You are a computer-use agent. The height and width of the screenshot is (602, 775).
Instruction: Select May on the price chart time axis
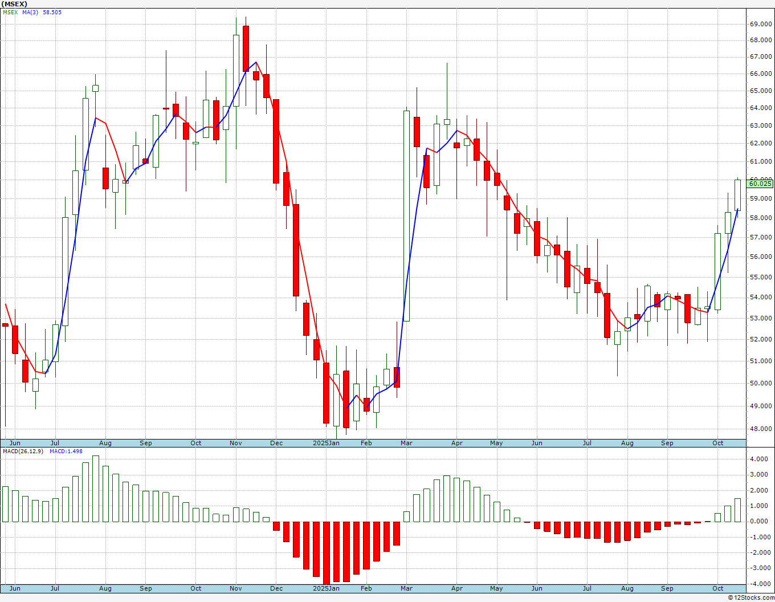[x=496, y=443]
